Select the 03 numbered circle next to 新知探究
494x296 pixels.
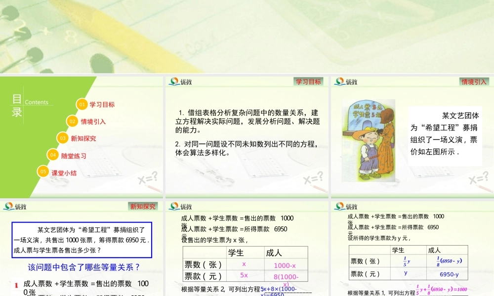click(62, 138)
